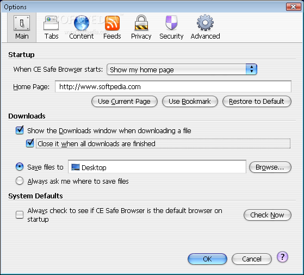Viewport: 304px width, 275px height.
Task: Click the Desktop folder icon in save path
Action: tap(76, 167)
